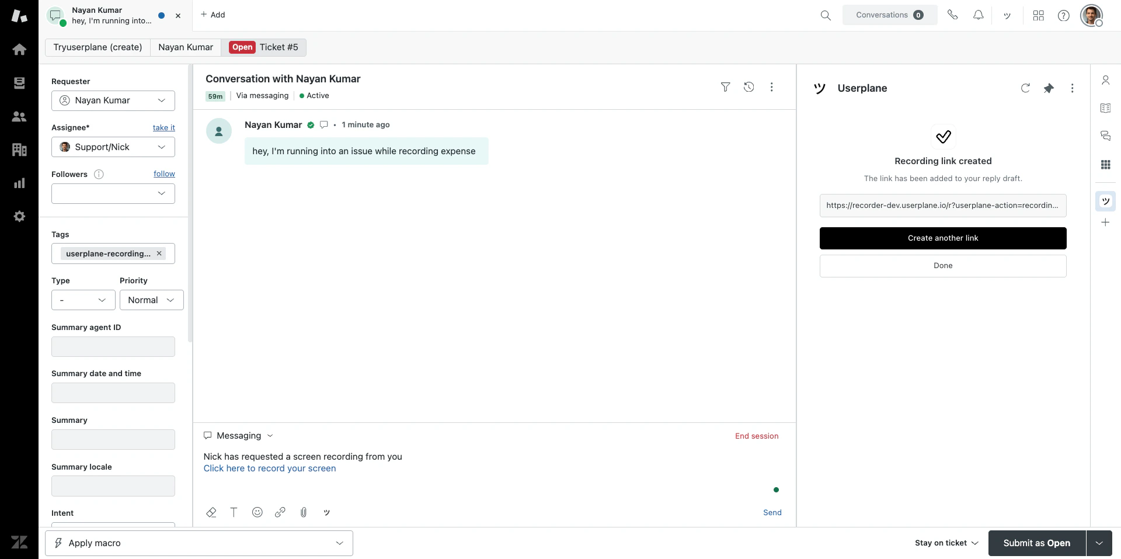Click the eraser icon in composer toolbar
Image resolution: width=1121 pixels, height=559 pixels.
pyautogui.click(x=211, y=512)
